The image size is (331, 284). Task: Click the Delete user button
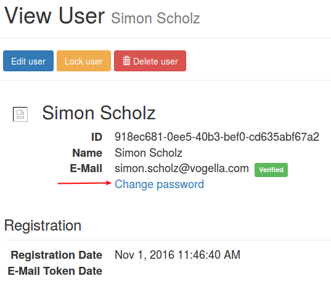coord(150,61)
